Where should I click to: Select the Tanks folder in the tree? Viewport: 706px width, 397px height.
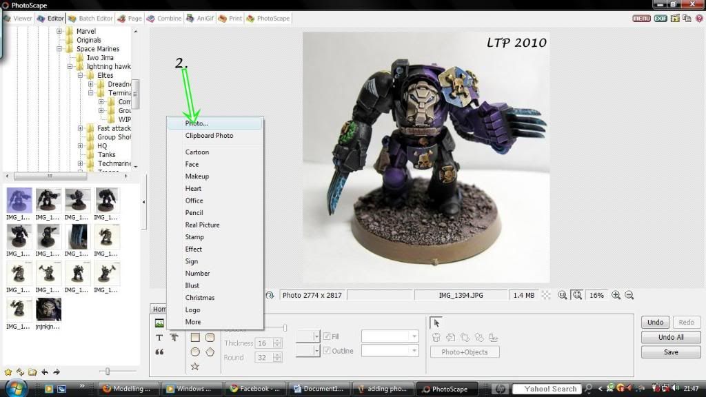click(x=106, y=155)
